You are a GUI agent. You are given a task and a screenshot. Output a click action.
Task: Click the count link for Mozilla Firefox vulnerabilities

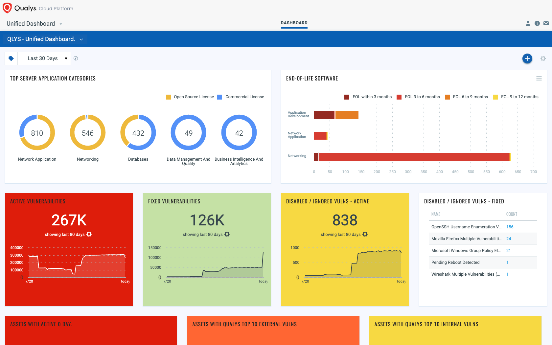point(509,239)
